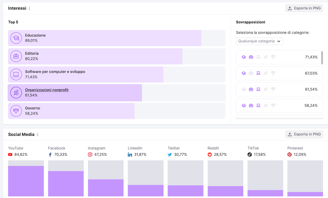Click the Reddit icon

[210, 154]
